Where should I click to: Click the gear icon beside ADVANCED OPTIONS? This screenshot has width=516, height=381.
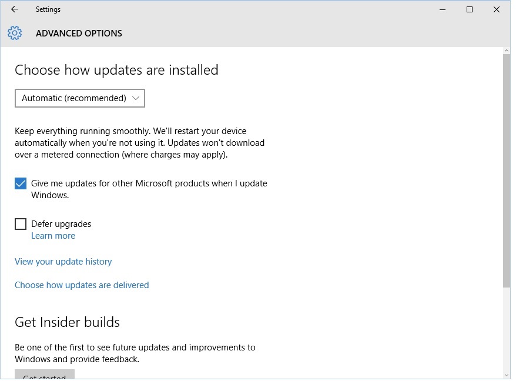14,33
